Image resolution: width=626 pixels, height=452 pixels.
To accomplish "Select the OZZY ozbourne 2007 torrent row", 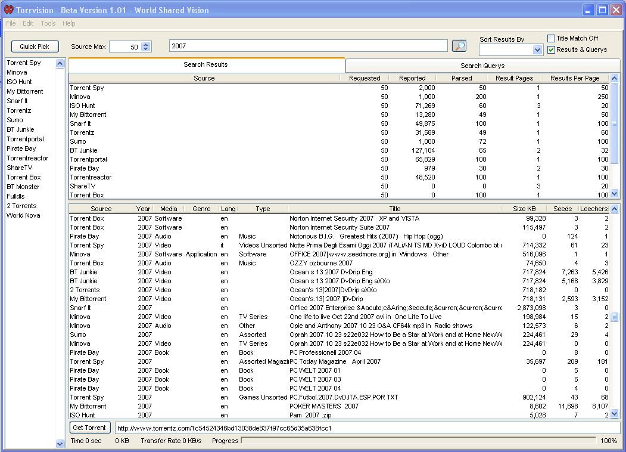I will (x=340, y=263).
